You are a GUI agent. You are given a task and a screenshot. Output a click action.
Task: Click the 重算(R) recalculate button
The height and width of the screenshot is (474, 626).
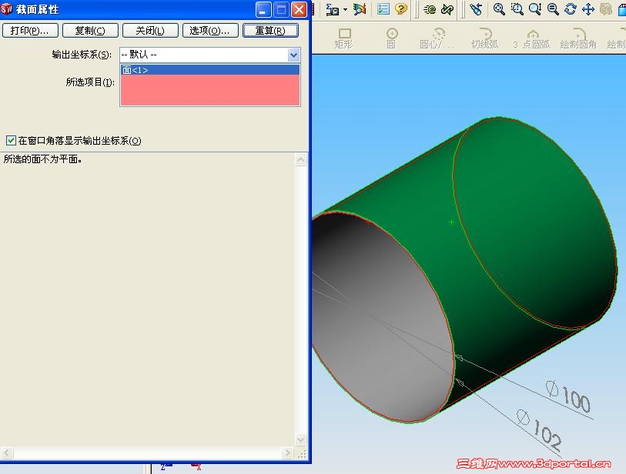[270, 31]
